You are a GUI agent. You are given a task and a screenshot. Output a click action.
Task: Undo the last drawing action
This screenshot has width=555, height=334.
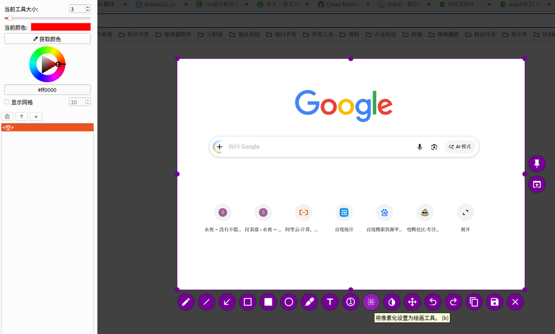(x=433, y=302)
